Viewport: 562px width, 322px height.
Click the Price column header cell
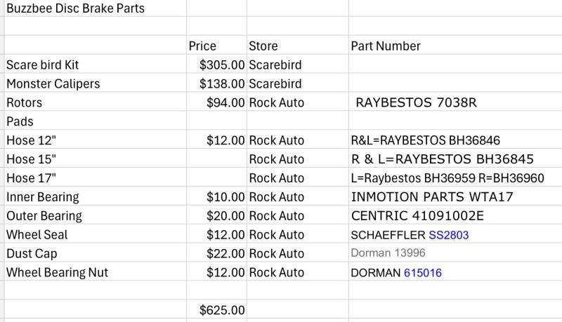pos(216,46)
